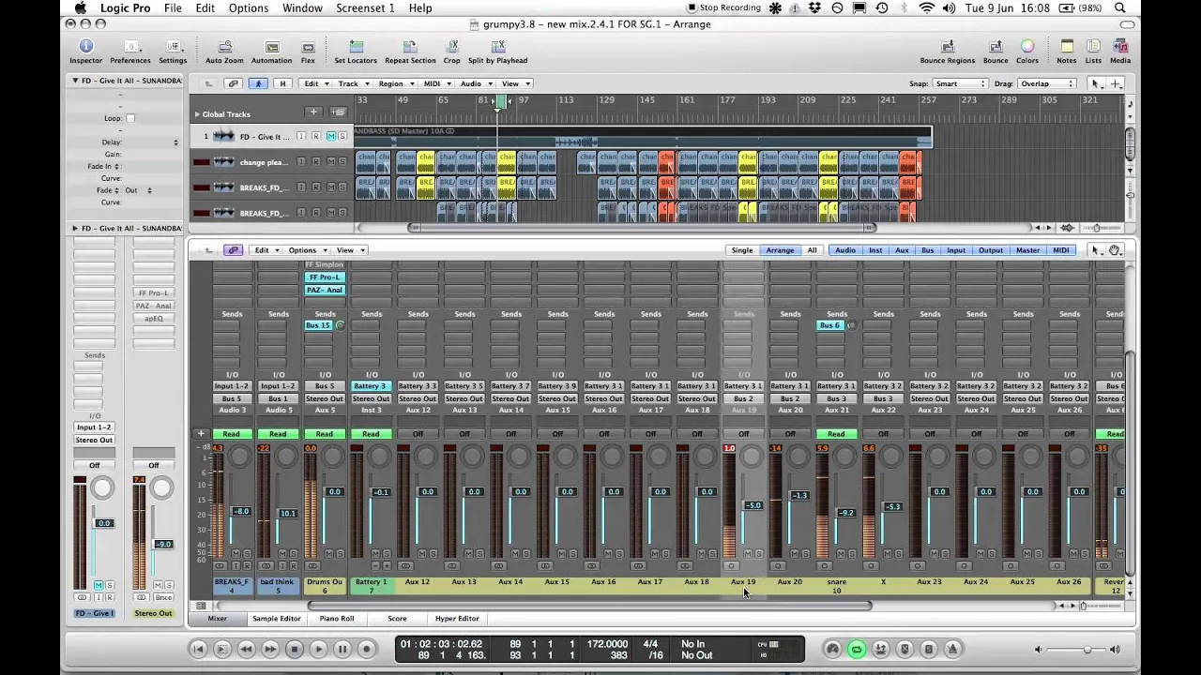Toggle automation Read on the Battery 1 channel
The image size is (1201, 675).
(x=371, y=434)
